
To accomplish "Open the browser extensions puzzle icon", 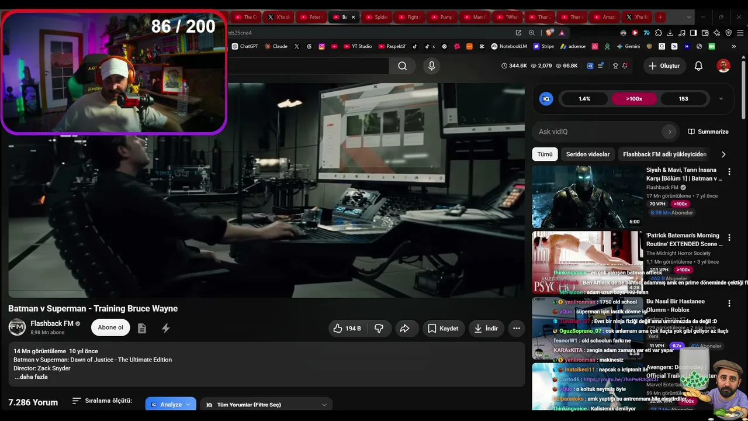I will pos(659,33).
